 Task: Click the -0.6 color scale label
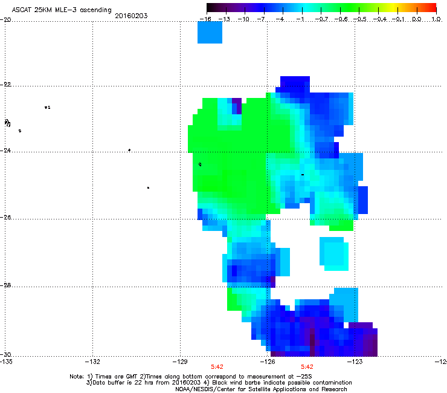pyautogui.click(x=341, y=19)
